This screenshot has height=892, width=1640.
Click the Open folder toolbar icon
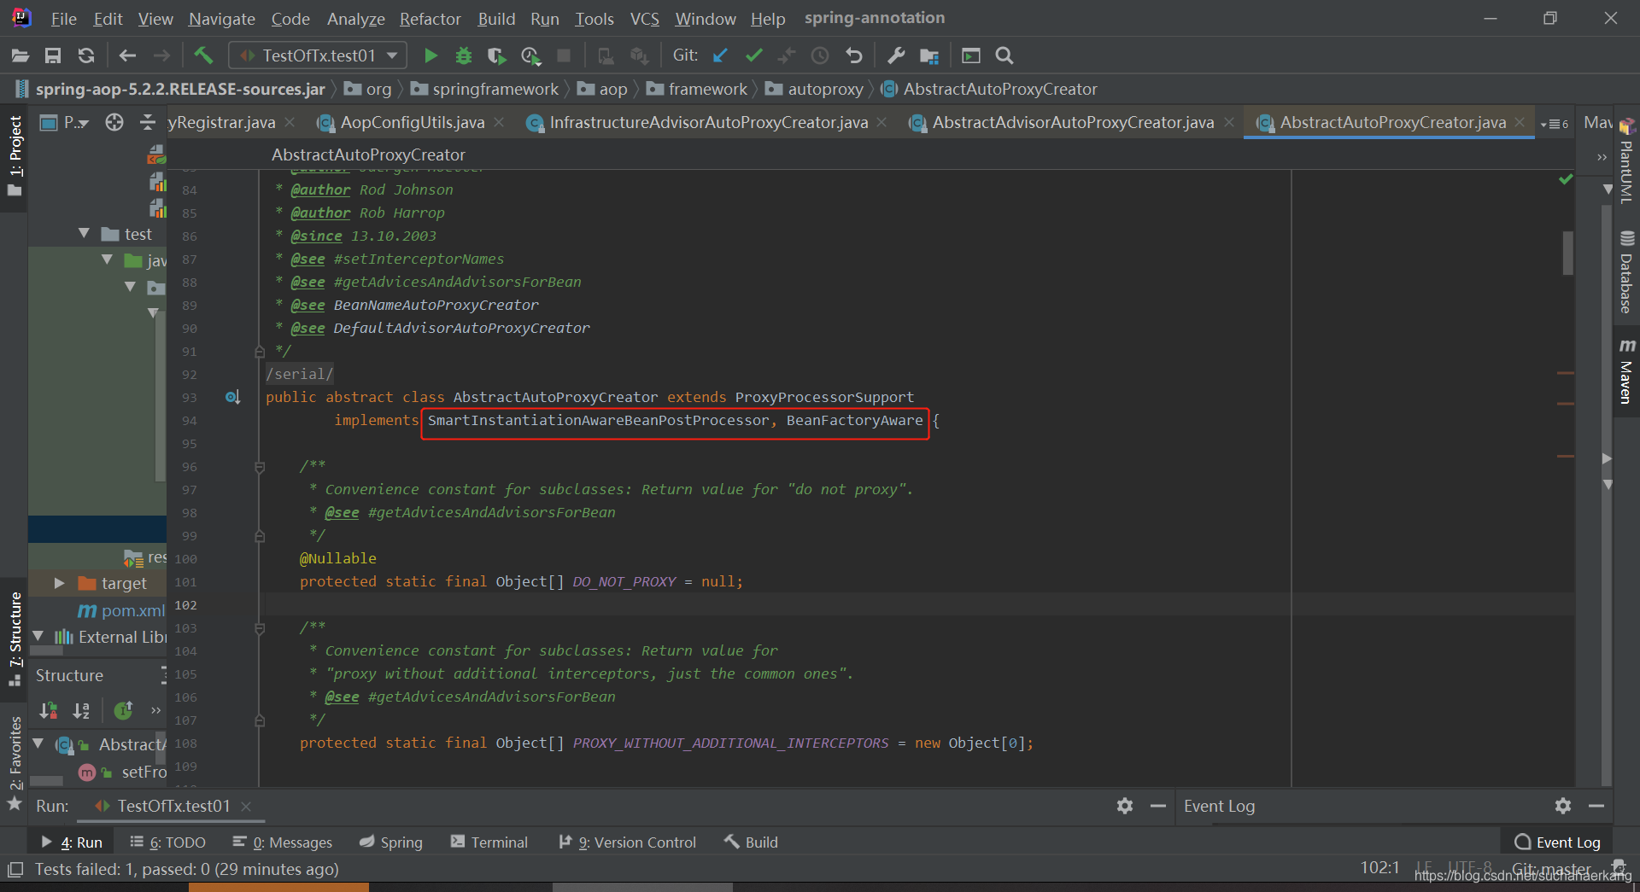(20, 55)
